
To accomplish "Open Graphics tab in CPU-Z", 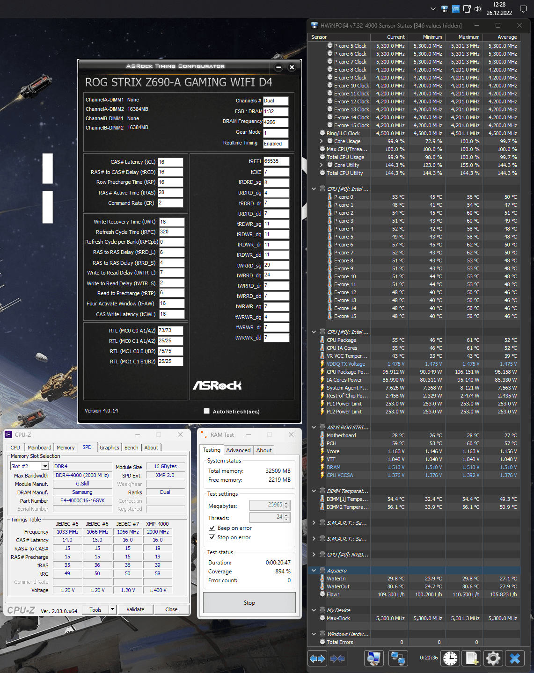I will 110,448.
